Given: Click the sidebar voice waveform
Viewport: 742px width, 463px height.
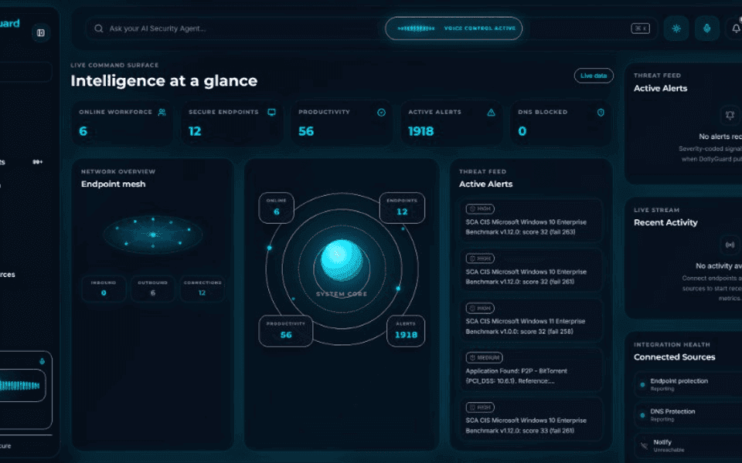Looking at the screenshot, I should (x=20, y=386).
